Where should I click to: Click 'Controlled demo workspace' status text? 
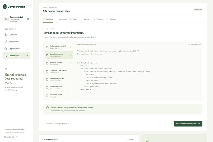coord(15,130)
